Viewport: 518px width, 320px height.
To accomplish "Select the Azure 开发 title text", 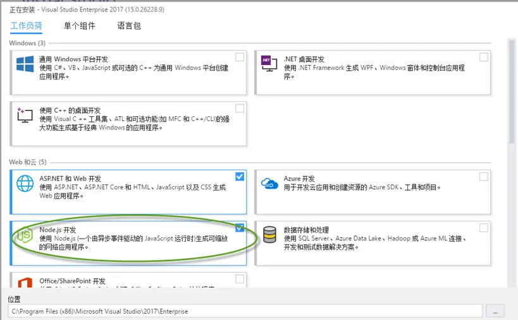I will pos(299,179).
